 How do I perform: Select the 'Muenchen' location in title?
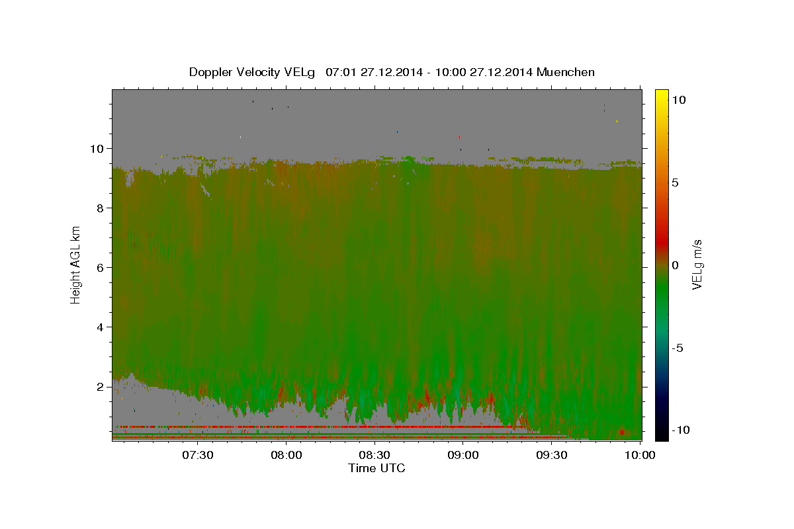click(566, 72)
